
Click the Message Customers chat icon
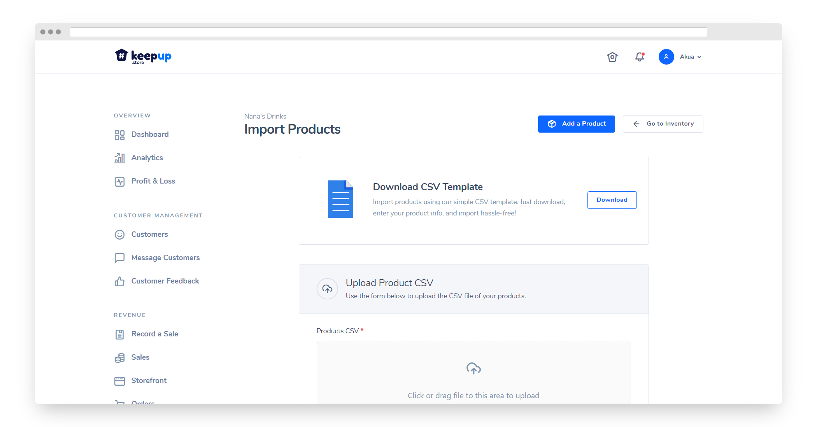point(119,258)
